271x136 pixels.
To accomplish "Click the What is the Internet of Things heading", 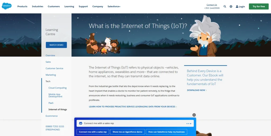I will coord(138,26).
